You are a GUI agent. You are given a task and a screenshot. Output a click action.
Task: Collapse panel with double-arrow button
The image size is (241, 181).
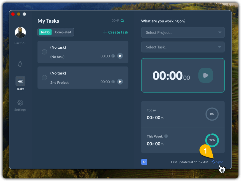pos(144,162)
